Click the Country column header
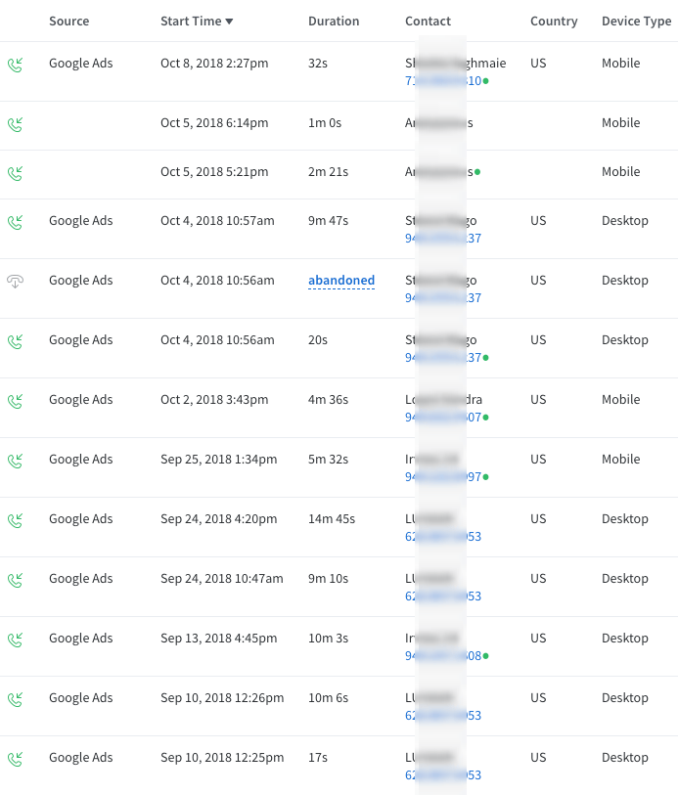This screenshot has width=678, height=795. pyautogui.click(x=554, y=22)
